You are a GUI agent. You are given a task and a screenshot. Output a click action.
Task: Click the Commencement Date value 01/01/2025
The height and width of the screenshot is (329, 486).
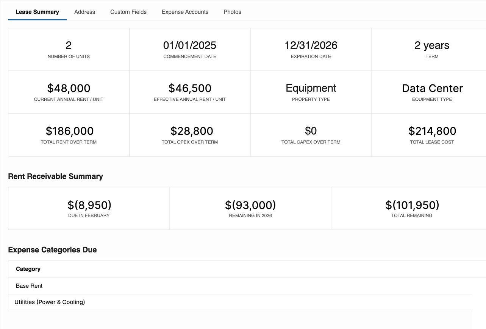(x=190, y=45)
